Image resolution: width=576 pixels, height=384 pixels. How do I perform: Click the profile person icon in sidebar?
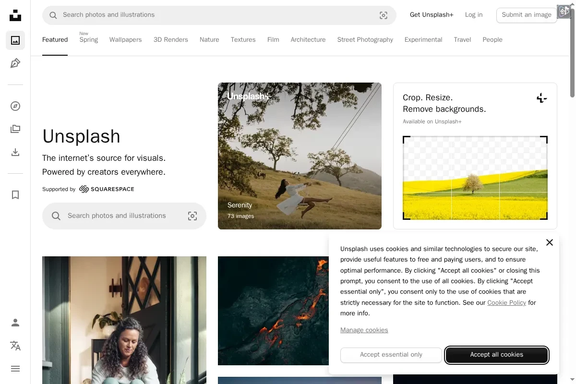click(x=15, y=323)
